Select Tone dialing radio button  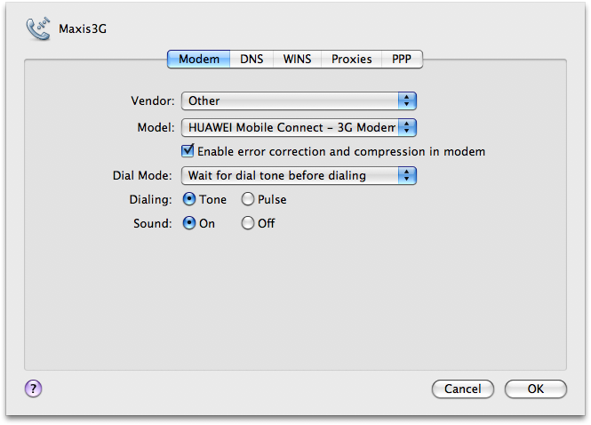[x=189, y=199]
